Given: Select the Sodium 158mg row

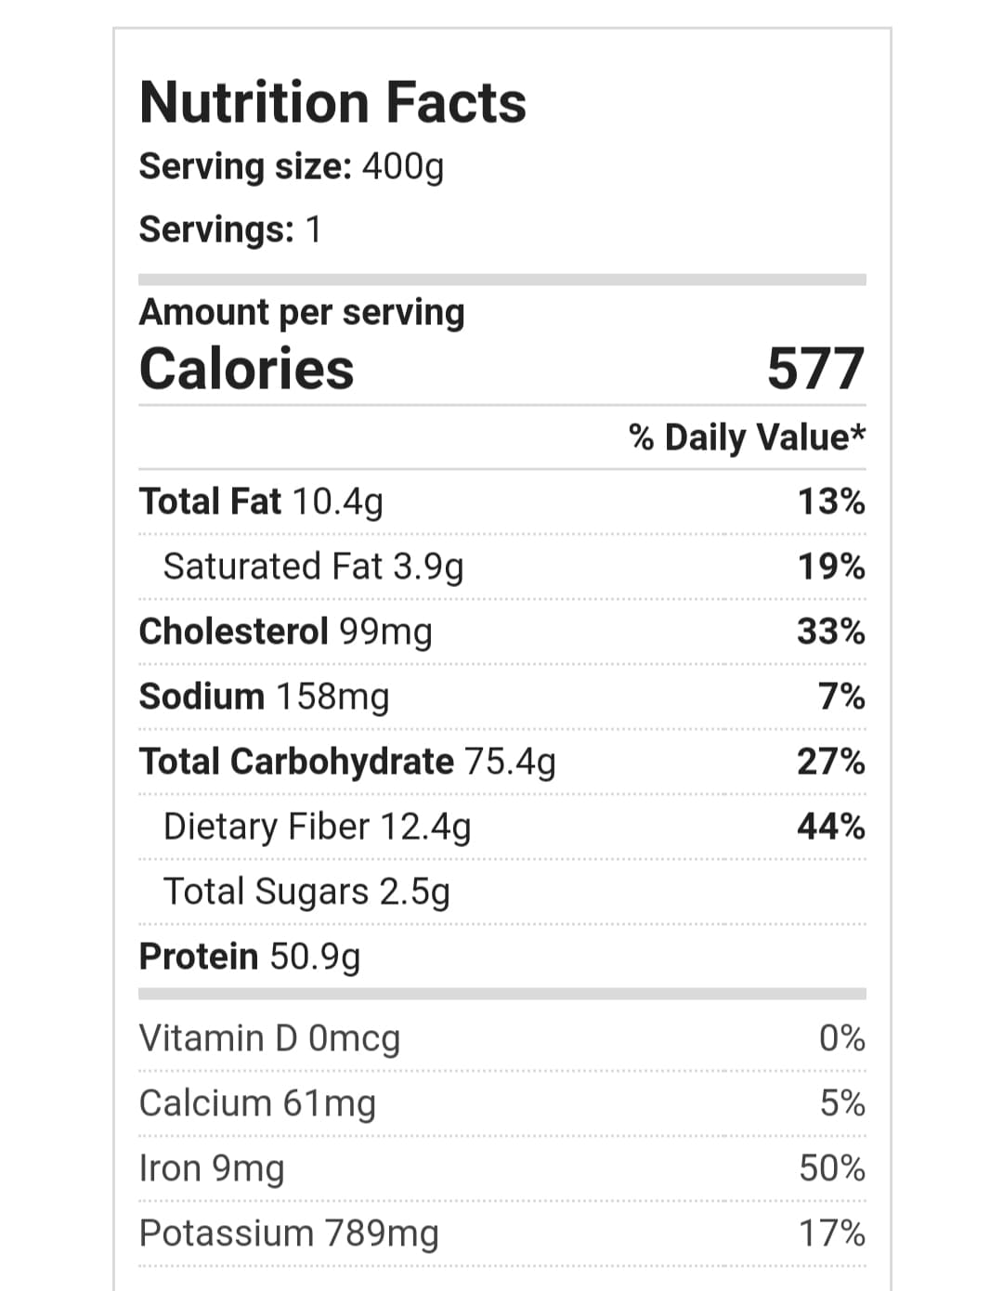Looking at the screenshot, I should click(264, 697).
